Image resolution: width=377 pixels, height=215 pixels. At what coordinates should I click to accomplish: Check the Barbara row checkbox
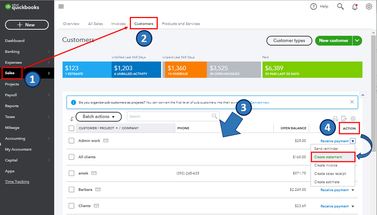[x=71, y=189]
